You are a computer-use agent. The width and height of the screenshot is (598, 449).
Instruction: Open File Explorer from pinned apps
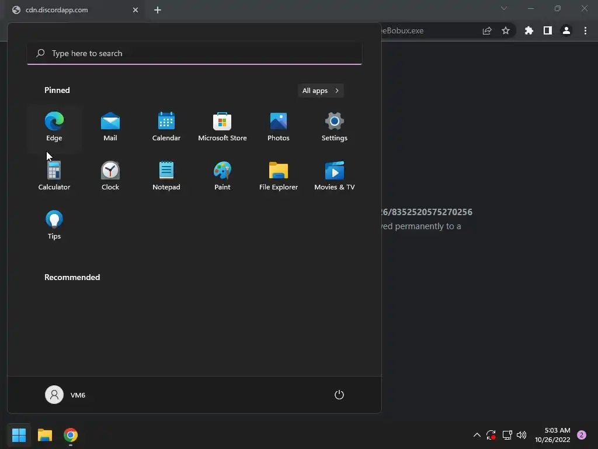click(279, 177)
